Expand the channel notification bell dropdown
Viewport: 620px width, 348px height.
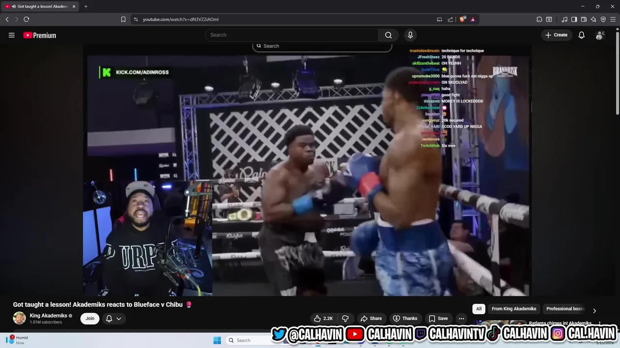pyautogui.click(x=113, y=319)
